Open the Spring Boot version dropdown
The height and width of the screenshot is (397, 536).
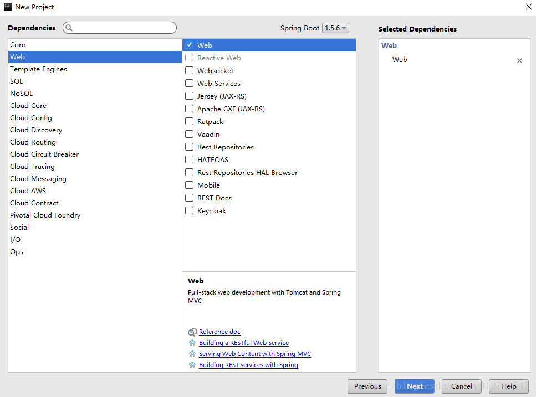pyautogui.click(x=335, y=28)
